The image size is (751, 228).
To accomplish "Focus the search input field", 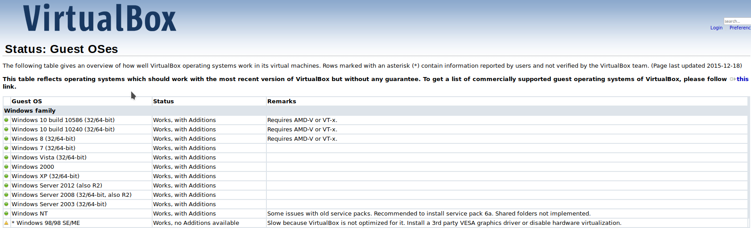I will (737, 21).
